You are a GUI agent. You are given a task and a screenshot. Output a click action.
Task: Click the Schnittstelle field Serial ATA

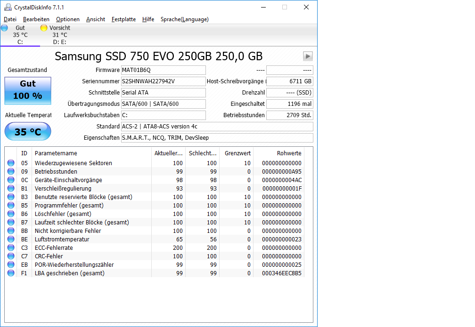pos(163,93)
